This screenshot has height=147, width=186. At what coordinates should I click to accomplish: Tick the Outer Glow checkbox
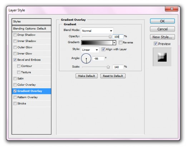point(15,47)
